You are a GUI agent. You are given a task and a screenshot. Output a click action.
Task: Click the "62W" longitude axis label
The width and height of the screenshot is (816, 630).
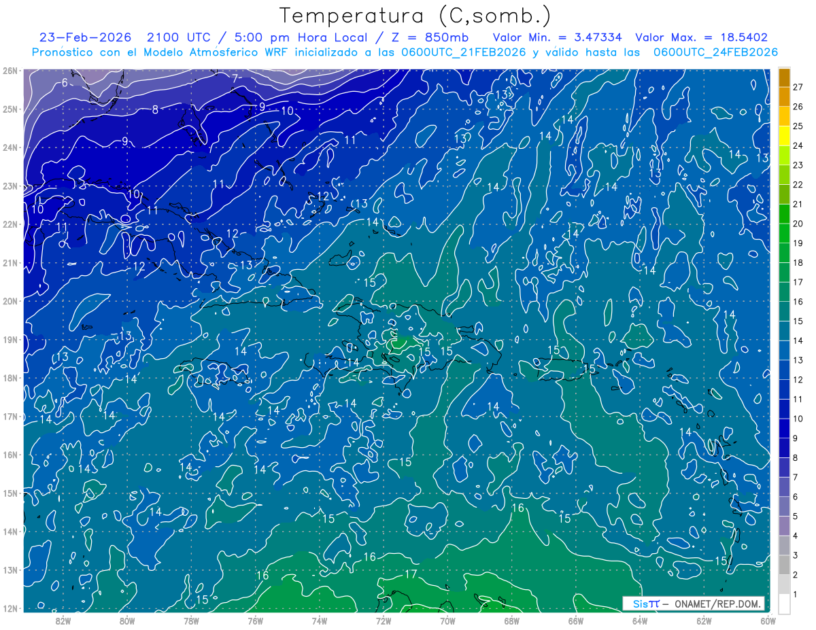click(704, 620)
